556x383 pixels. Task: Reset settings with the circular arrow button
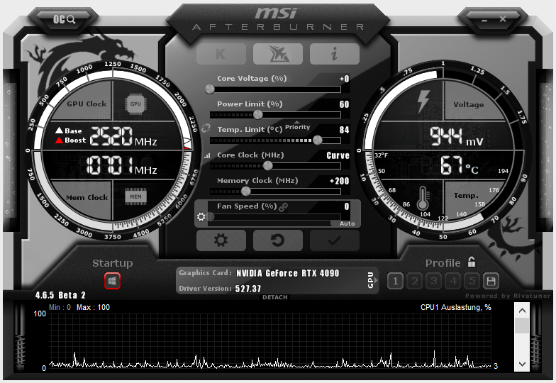point(278,240)
